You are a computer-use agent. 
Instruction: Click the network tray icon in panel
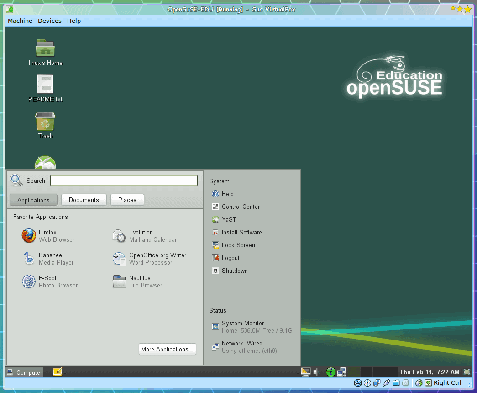pos(341,372)
